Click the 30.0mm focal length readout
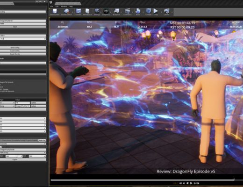 [x=63, y=27]
